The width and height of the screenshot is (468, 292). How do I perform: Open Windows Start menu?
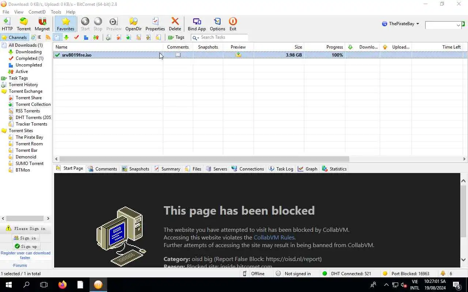pyautogui.click(x=9, y=285)
